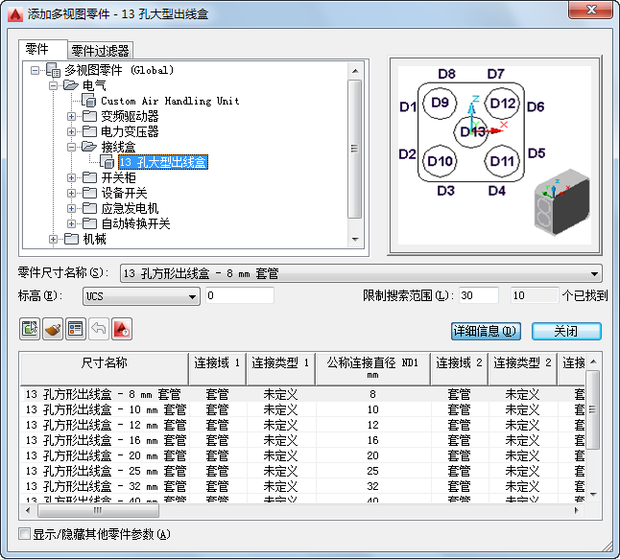Click the 连接域 1 column header
The height and width of the screenshot is (559, 620).
218,368
